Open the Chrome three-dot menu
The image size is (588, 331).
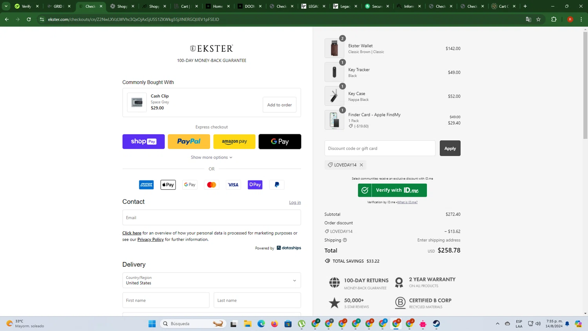[x=581, y=19]
